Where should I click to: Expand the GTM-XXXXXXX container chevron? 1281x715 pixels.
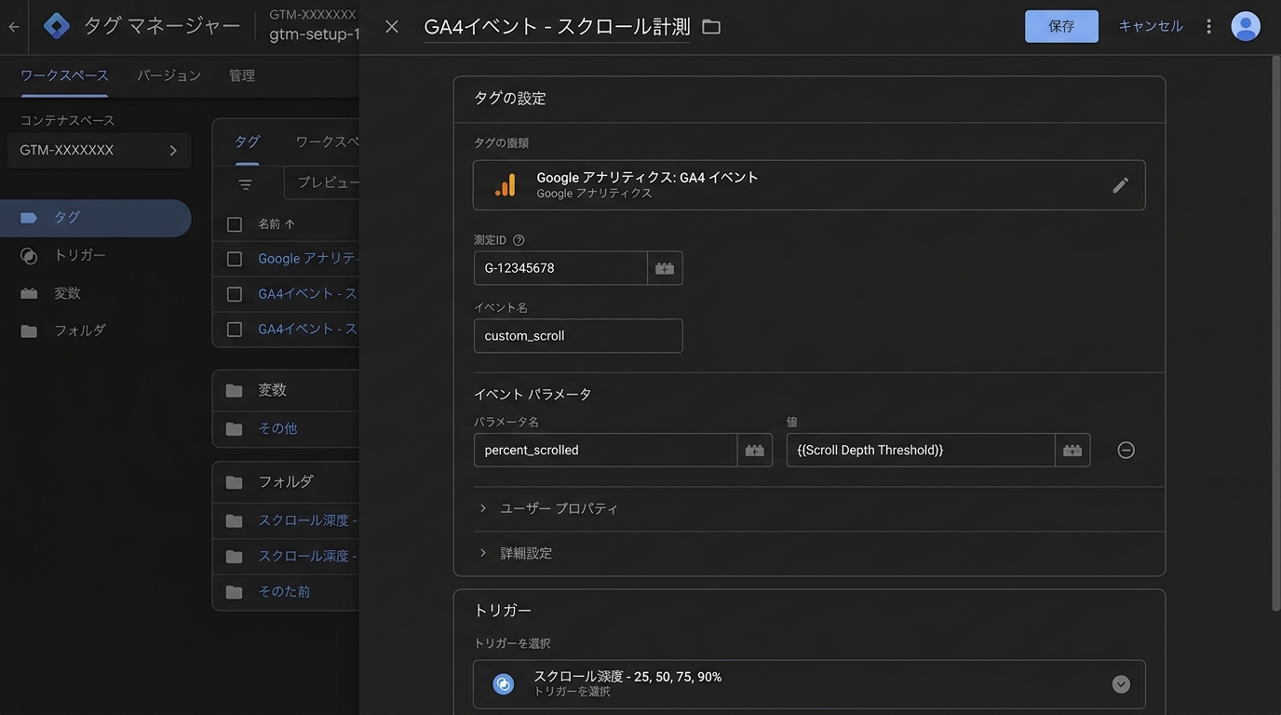tap(173, 150)
